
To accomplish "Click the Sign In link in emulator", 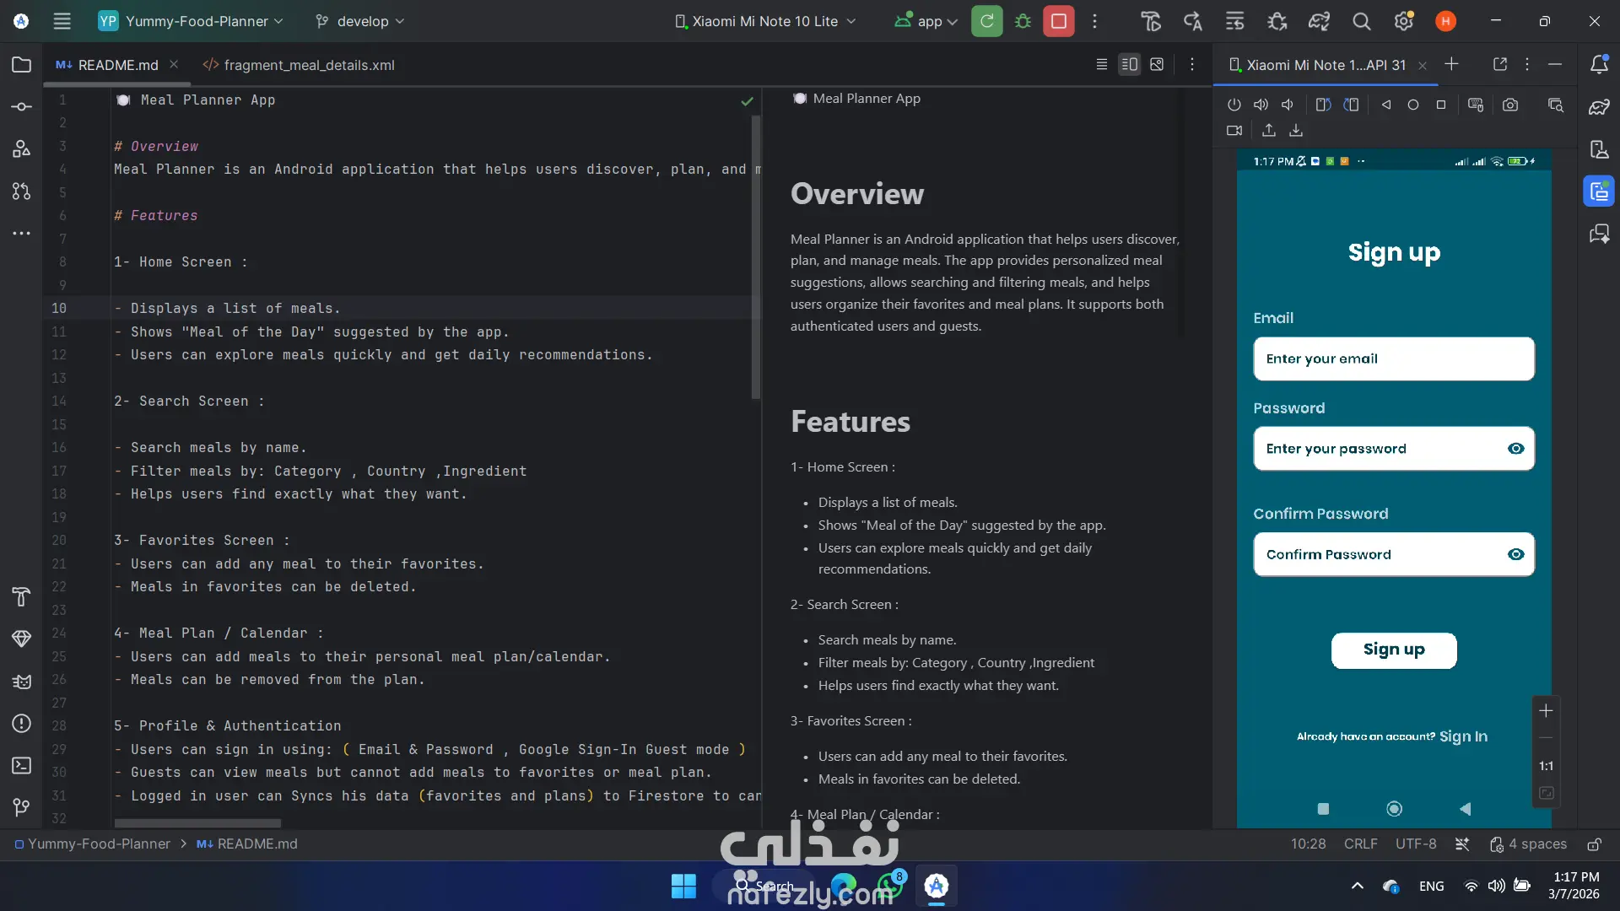I will 1463,736.
